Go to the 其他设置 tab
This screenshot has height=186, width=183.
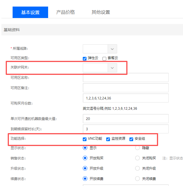coord(101,12)
